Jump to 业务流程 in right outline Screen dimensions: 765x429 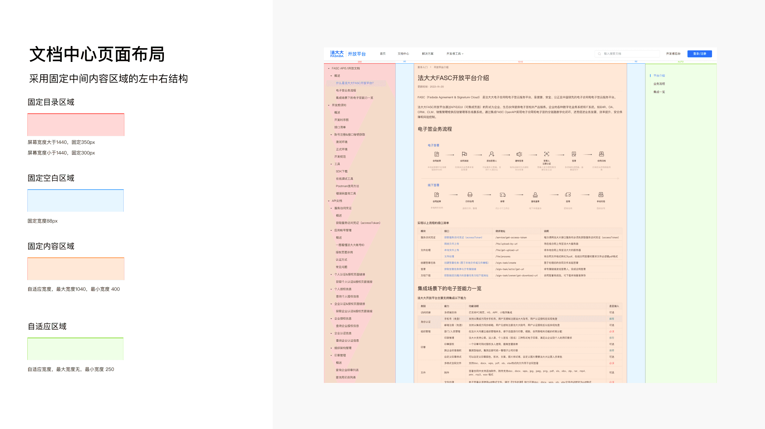tap(659, 84)
